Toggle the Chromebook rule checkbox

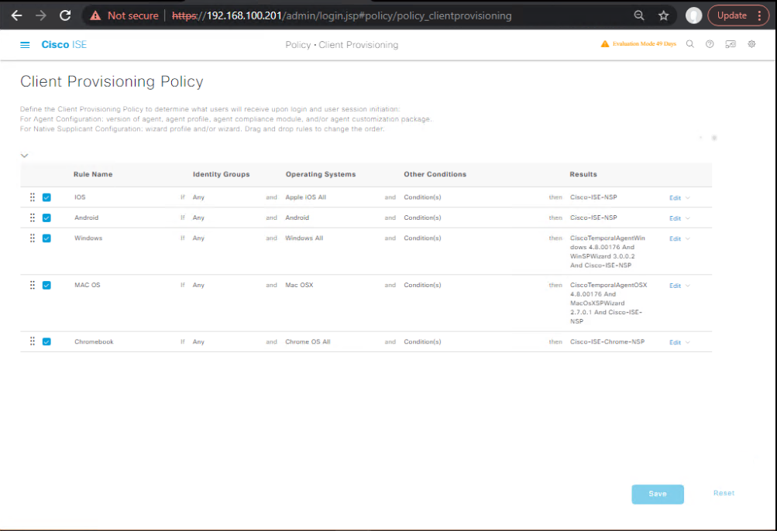click(x=46, y=342)
